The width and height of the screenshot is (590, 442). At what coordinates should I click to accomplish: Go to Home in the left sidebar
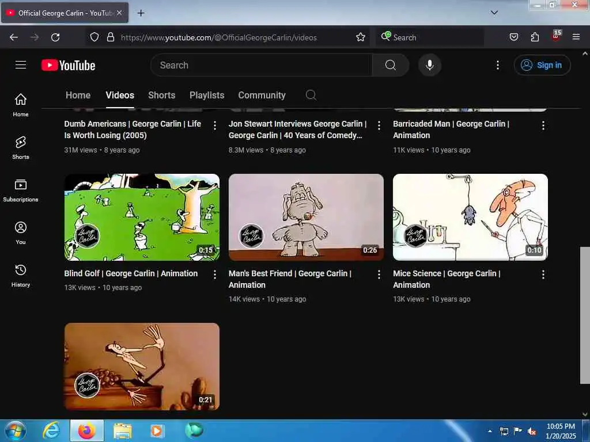(21, 105)
